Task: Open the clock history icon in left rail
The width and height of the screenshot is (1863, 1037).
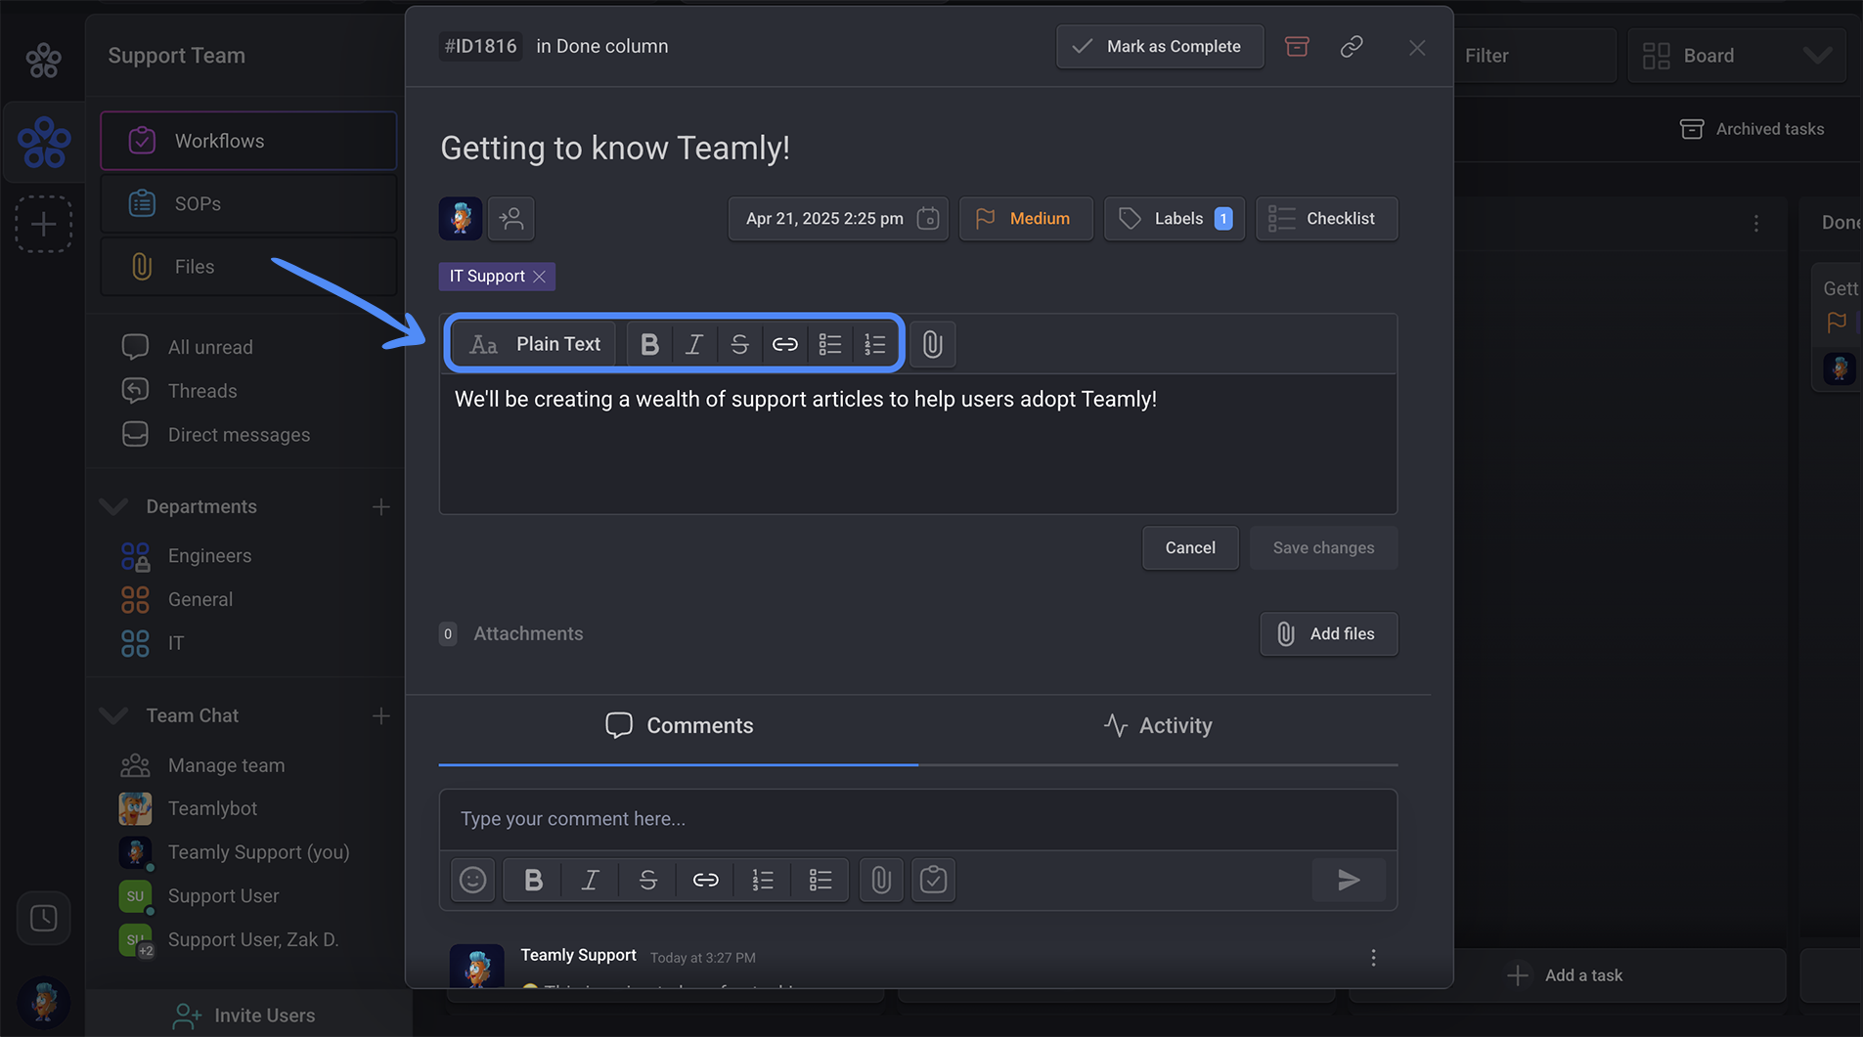Action: pos(43,918)
